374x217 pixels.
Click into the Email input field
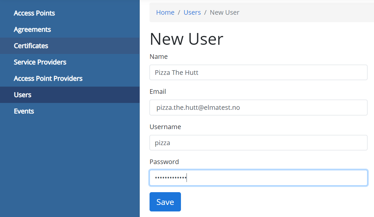pyautogui.click(x=258, y=108)
